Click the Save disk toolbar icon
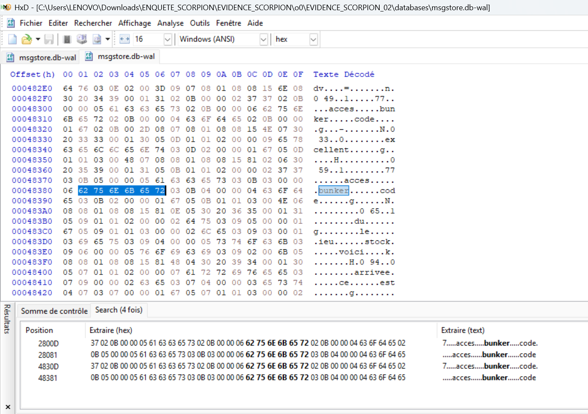 (49, 39)
